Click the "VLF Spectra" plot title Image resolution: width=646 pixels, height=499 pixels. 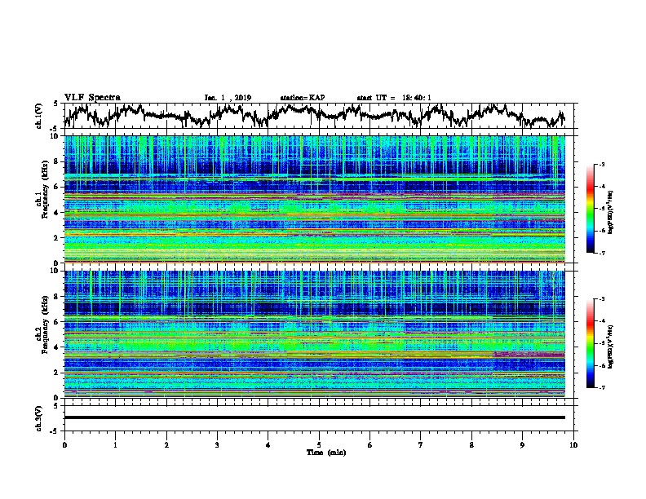(92, 97)
